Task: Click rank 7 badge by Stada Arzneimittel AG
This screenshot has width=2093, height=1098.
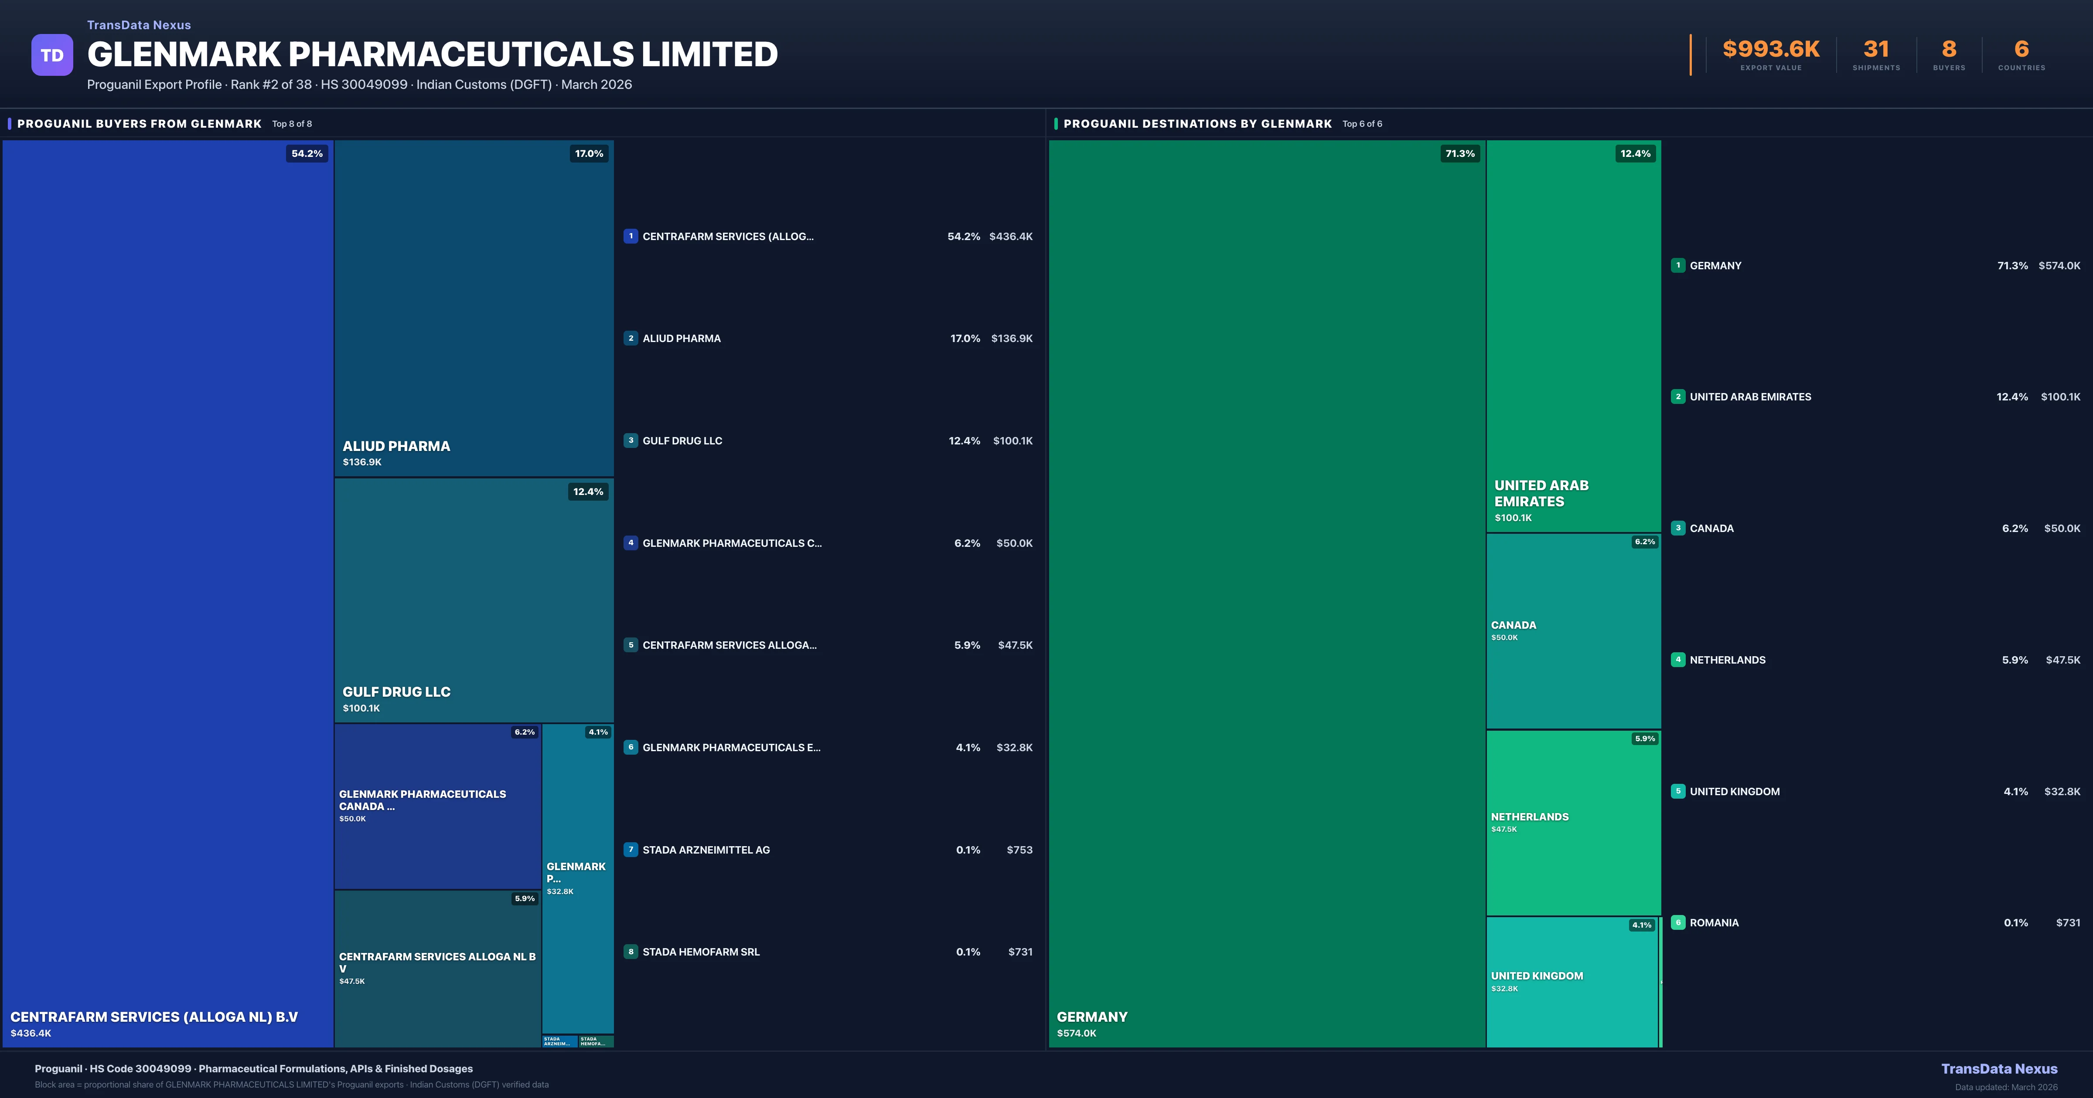Action: click(x=631, y=850)
